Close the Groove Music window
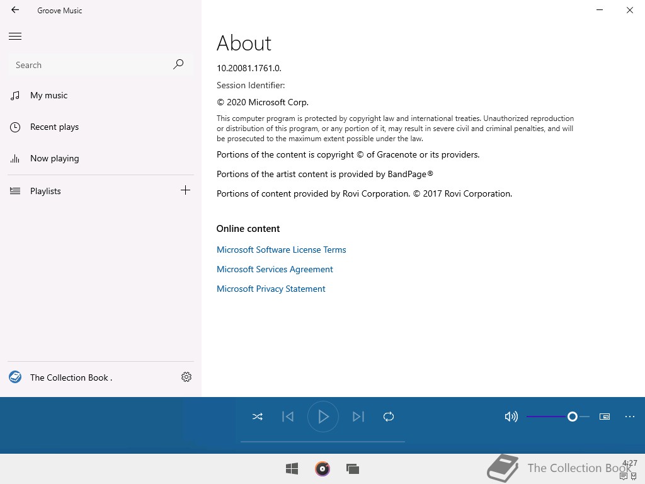The image size is (645, 484). [630, 10]
